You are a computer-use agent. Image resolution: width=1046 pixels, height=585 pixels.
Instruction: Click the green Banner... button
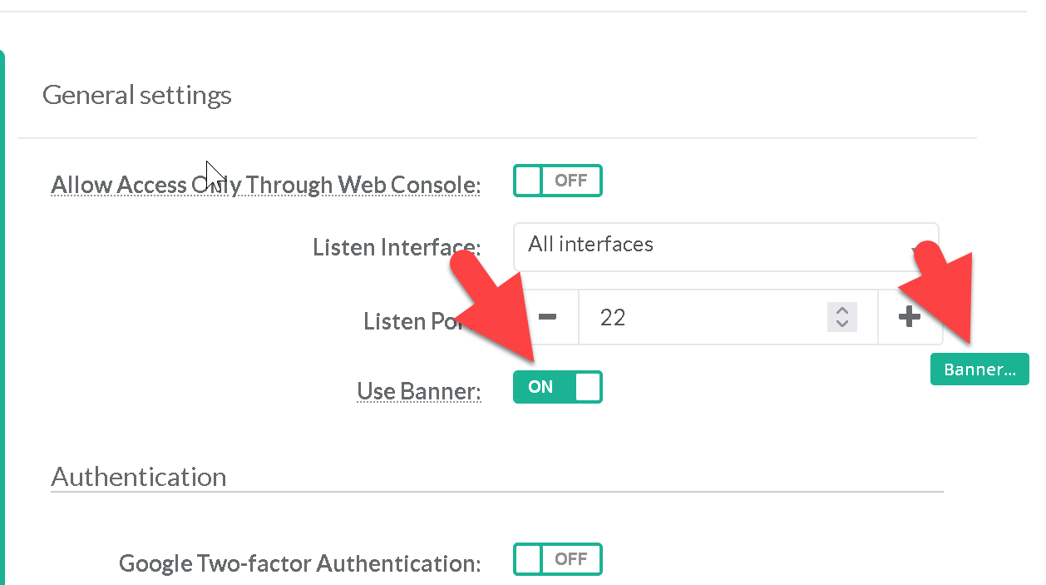tap(979, 369)
